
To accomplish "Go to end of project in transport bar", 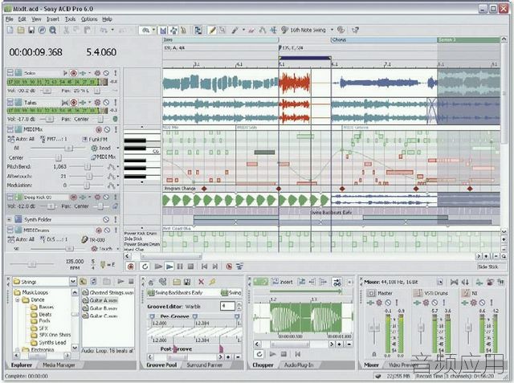I will (x=215, y=267).
